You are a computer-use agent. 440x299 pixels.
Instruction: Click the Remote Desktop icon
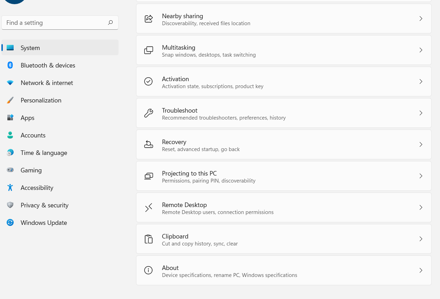coord(149,207)
